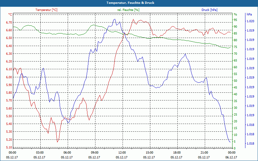Viewport: 258px width, 161px height.
Task: Click the 30 humidity axis value
Action: pos(235,108)
